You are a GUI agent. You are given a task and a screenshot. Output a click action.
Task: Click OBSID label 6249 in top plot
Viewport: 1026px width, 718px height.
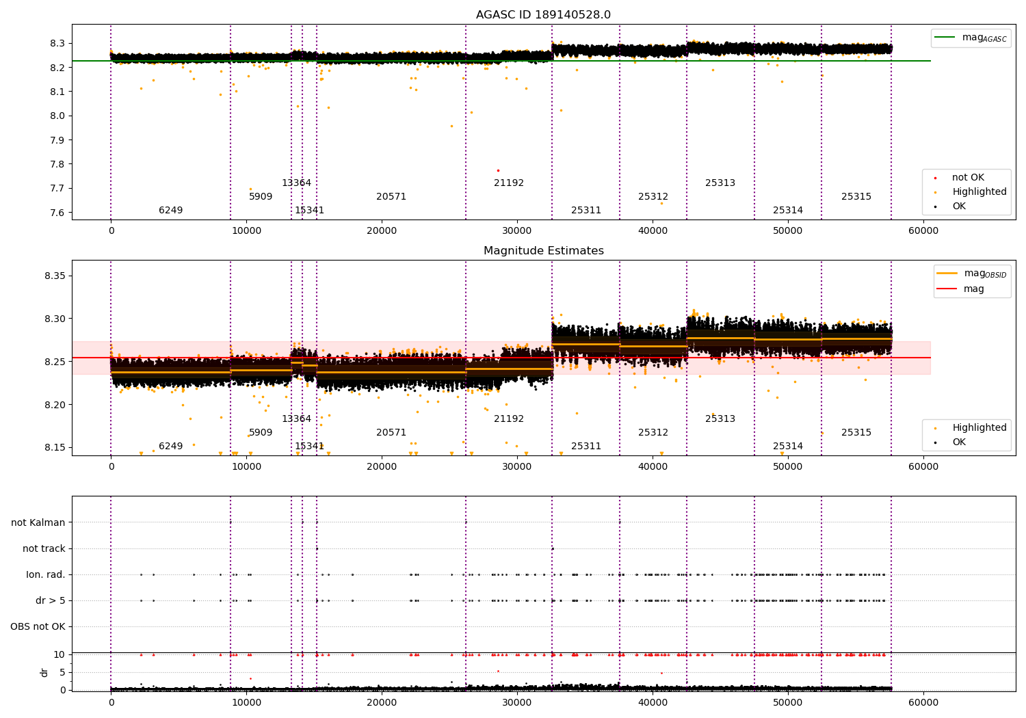click(171, 211)
